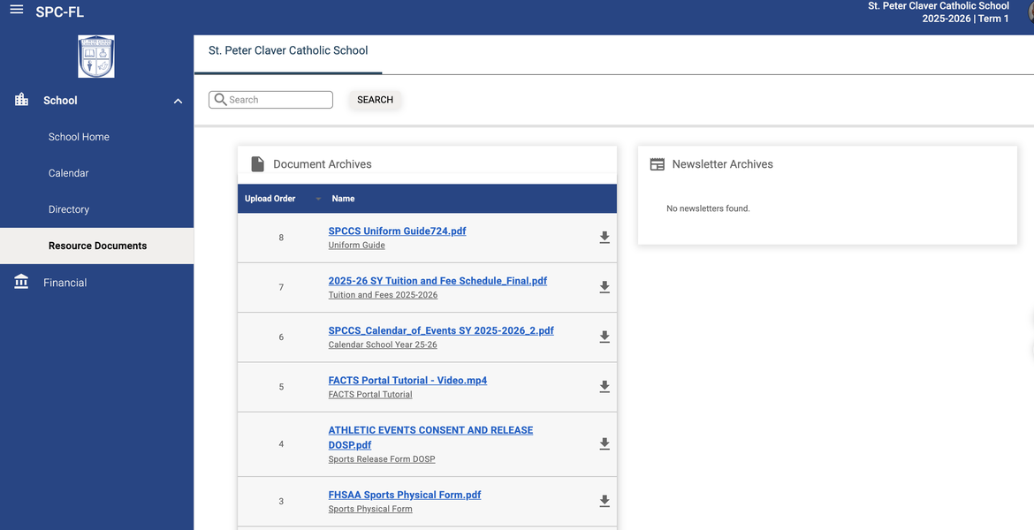Collapse the School section chevron
The height and width of the screenshot is (530, 1034).
[x=178, y=101]
